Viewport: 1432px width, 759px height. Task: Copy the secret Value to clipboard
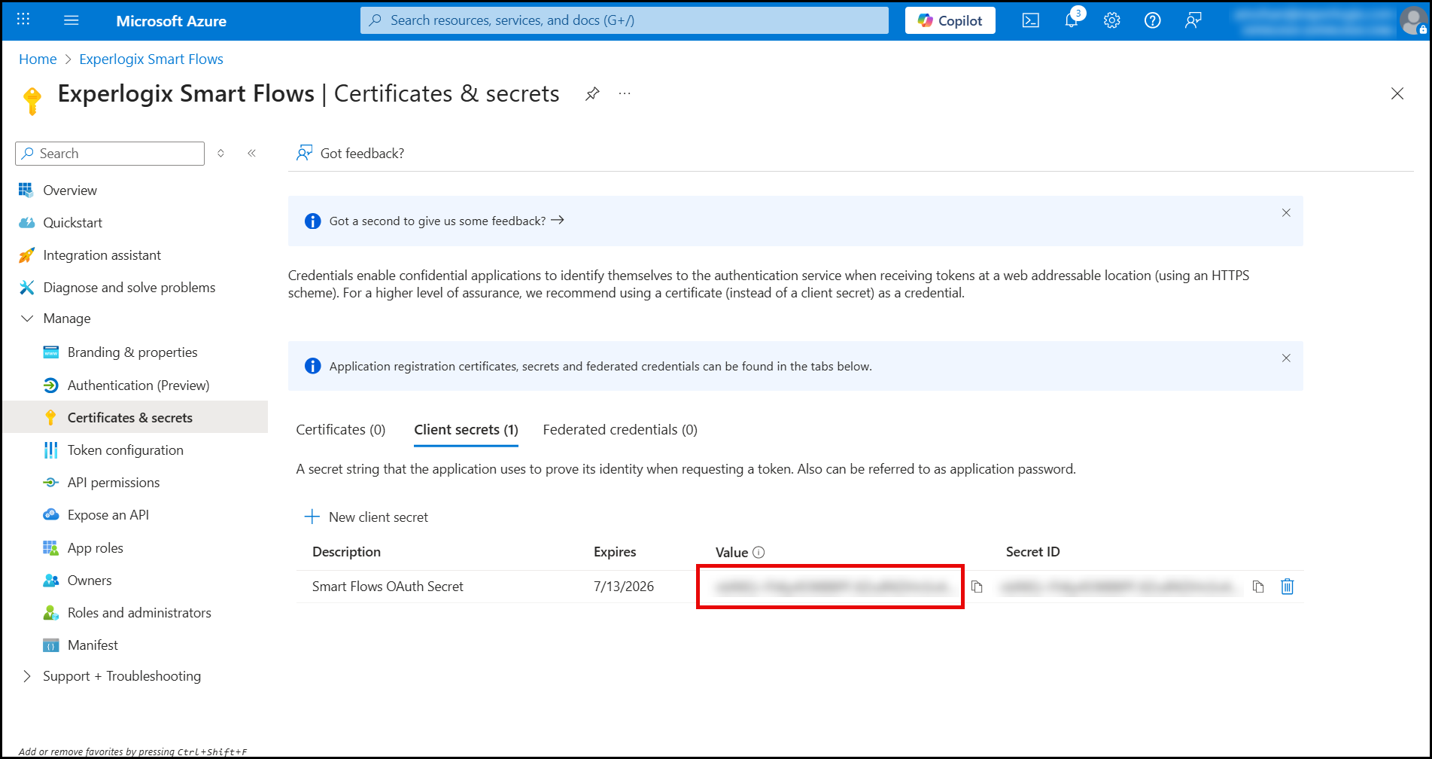977,587
